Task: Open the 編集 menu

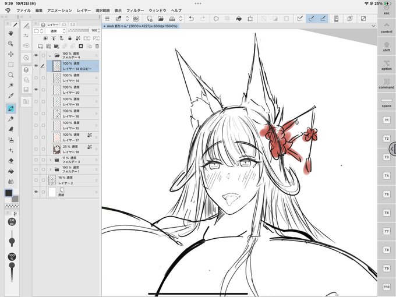Action: pos(39,10)
